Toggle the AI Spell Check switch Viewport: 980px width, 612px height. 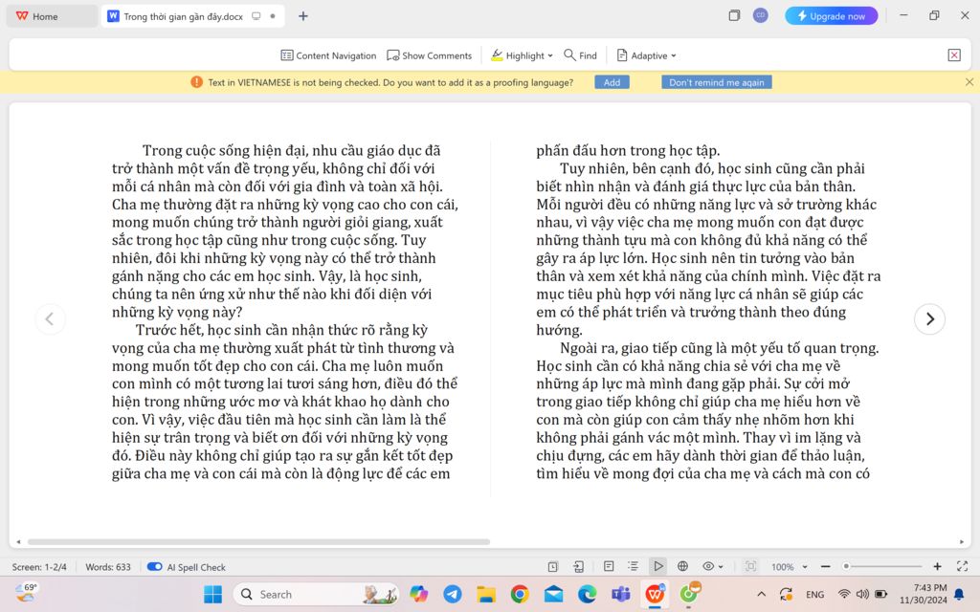(154, 567)
